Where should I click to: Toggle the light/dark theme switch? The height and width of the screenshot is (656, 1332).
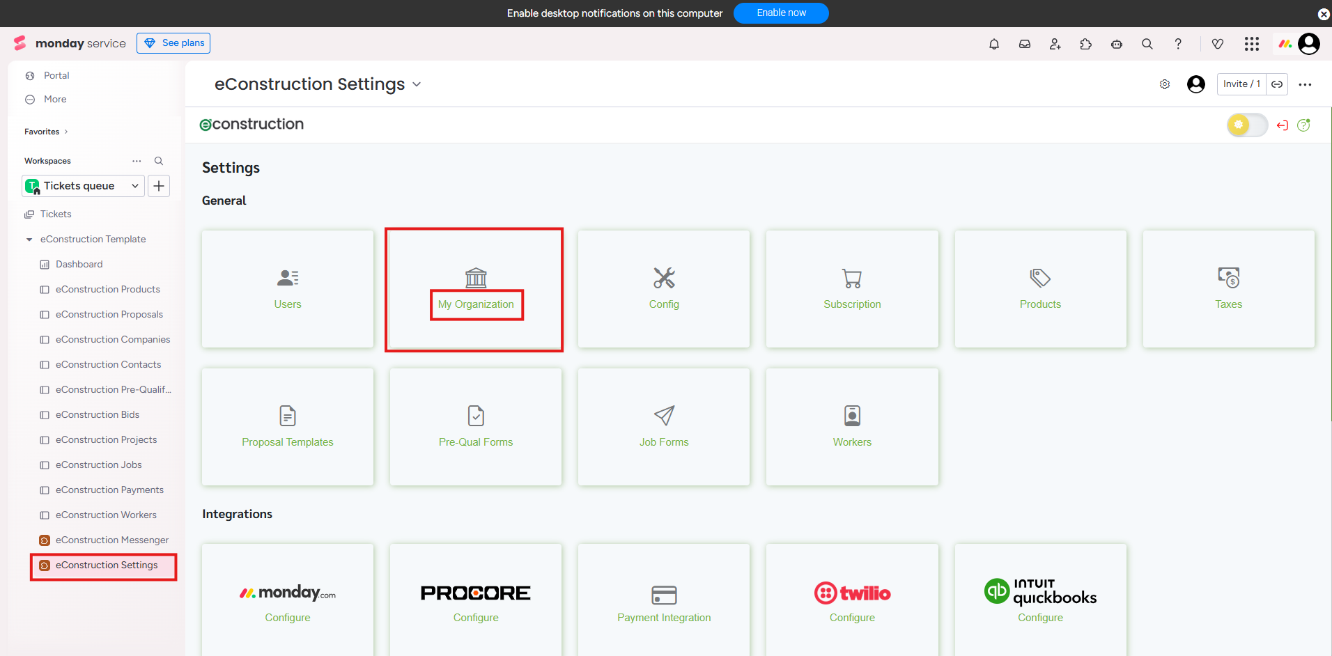pos(1247,125)
